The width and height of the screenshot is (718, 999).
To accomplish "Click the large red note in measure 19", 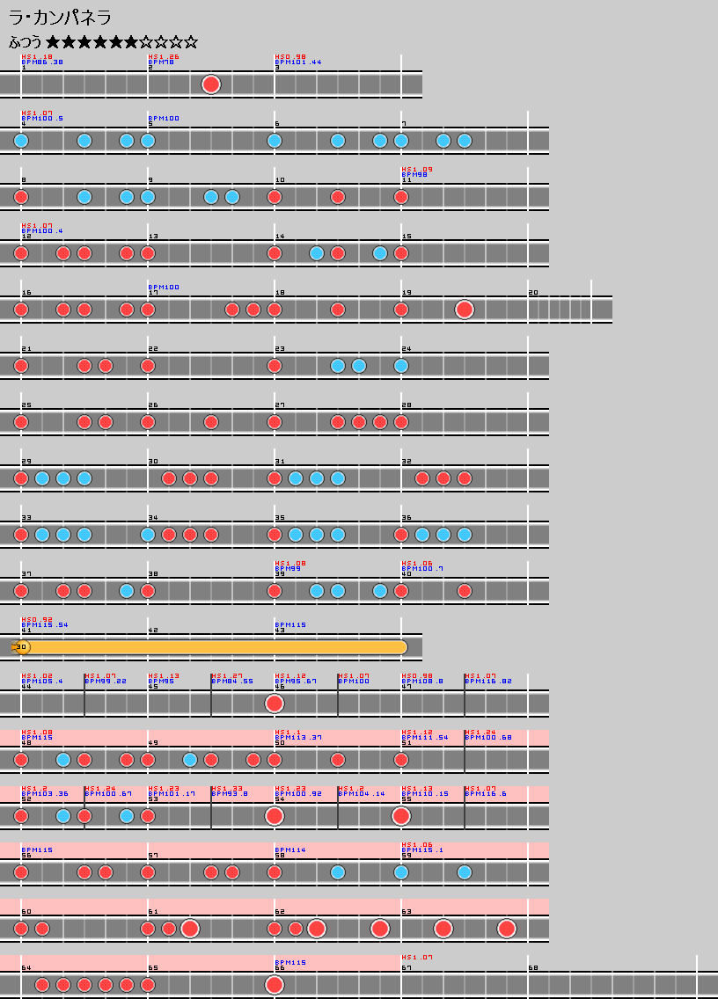I will tap(465, 310).
